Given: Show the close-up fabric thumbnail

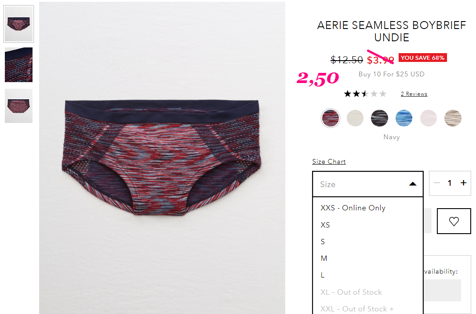Looking at the screenshot, I should 18,65.
